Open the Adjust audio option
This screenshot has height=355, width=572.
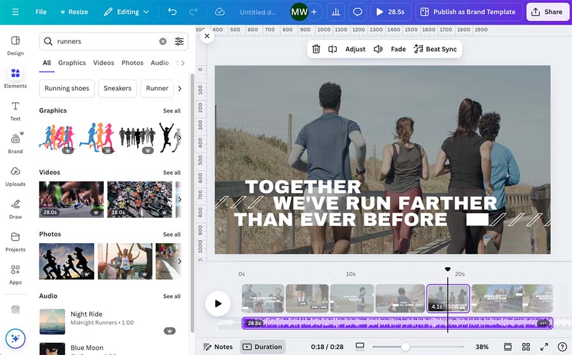click(355, 49)
